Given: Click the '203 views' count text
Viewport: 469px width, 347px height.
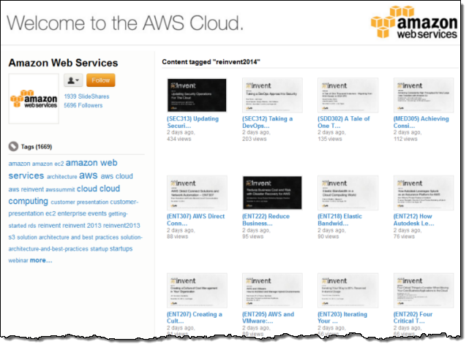Looking at the screenshot, I should coord(254,139).
